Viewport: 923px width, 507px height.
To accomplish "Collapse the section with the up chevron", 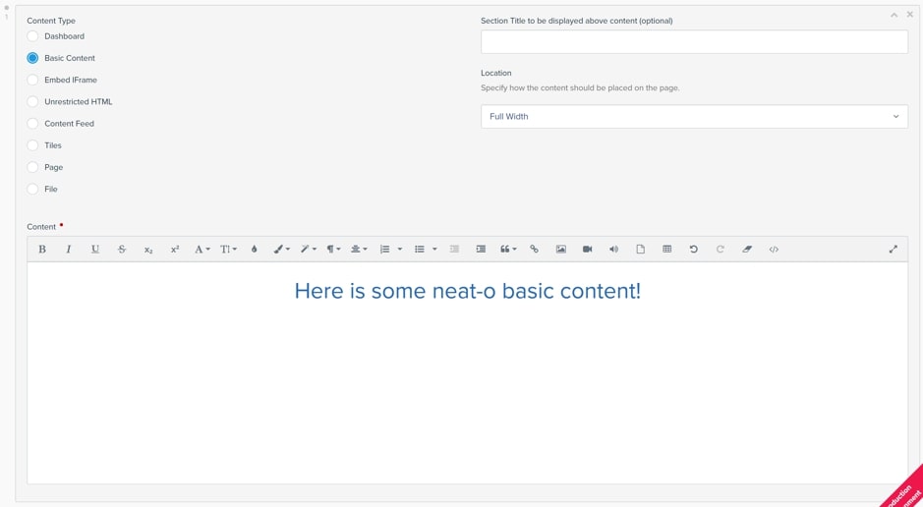I will click(x=894, y=15).
